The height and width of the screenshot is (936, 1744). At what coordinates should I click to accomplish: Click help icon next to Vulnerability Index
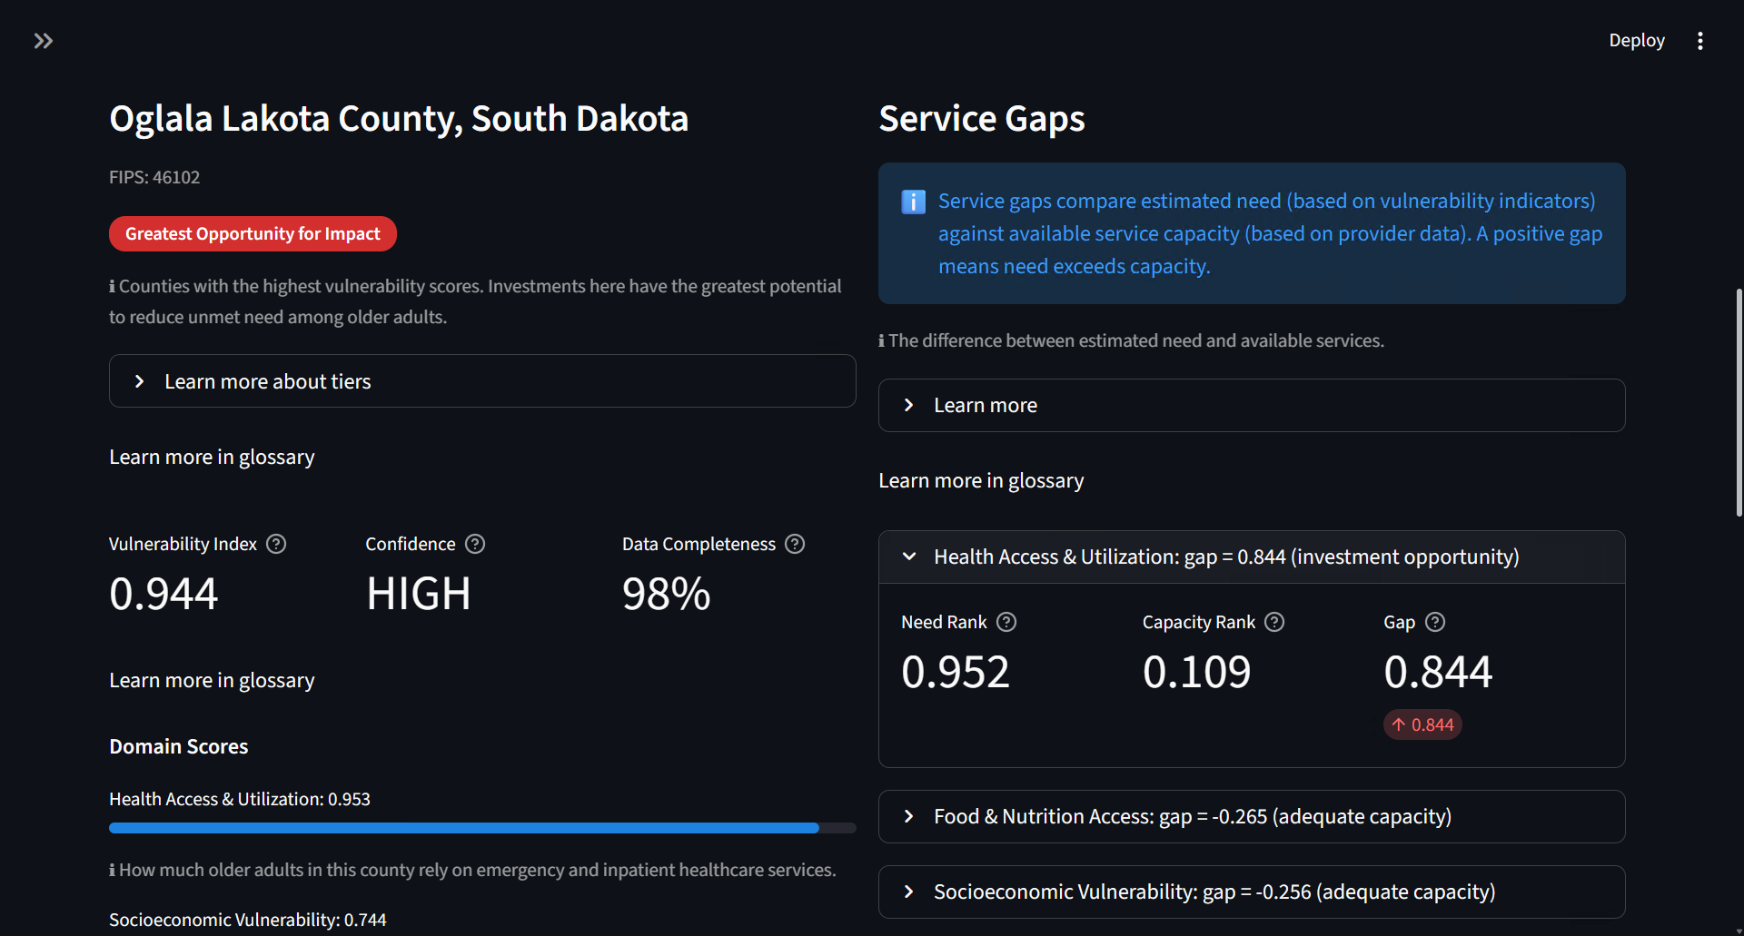(276, 544)
